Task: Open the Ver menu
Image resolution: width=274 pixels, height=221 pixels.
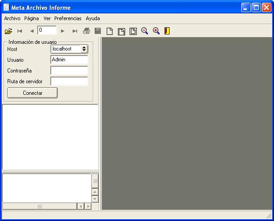Action: 47,19
